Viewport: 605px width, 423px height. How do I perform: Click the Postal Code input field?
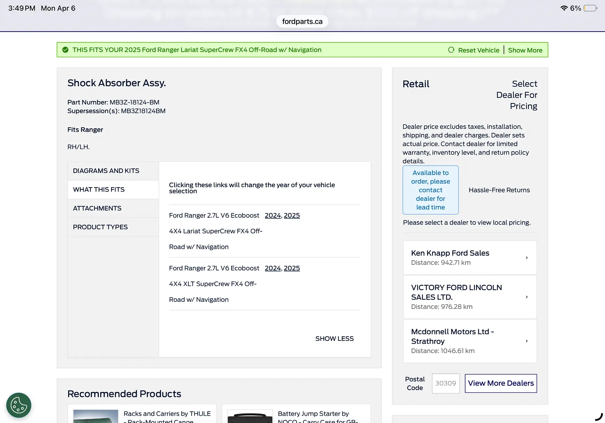click(x=446, y=383)
